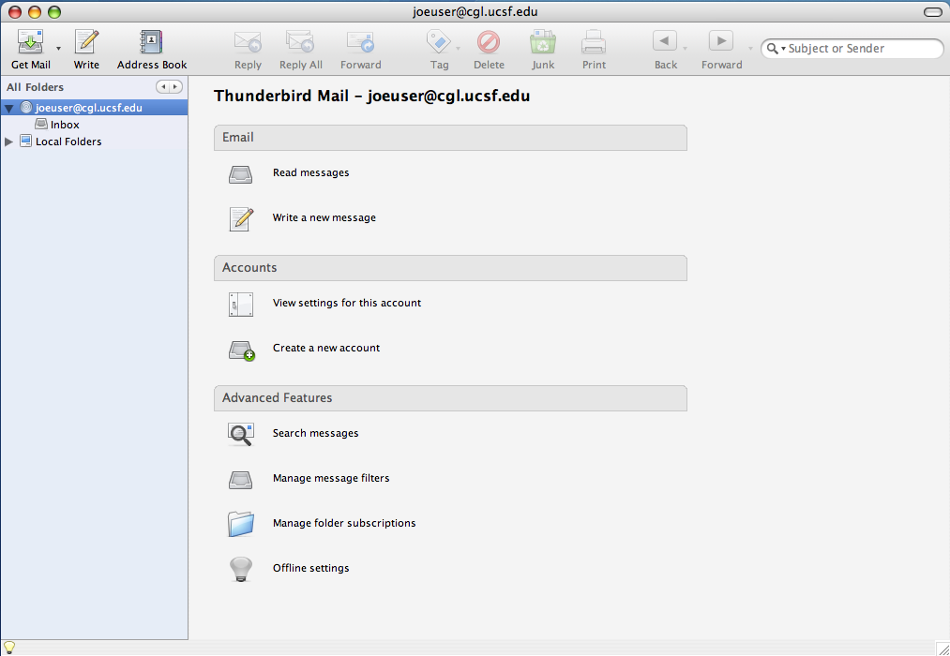Click the Create a new account icon
This screenshot has height=656, width=950.
tap(242, 351)
